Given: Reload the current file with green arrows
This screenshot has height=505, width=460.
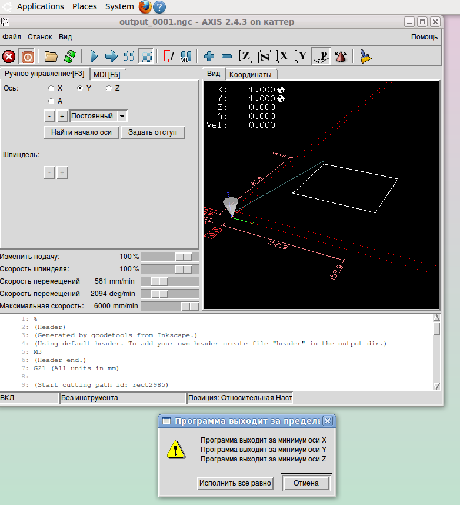Looking at the screenshot, I should (x=69, y=57).
